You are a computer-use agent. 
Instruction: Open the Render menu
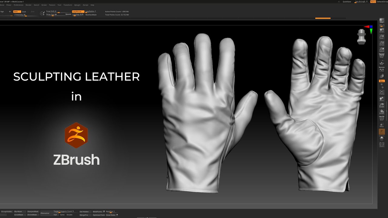point(28,5)
